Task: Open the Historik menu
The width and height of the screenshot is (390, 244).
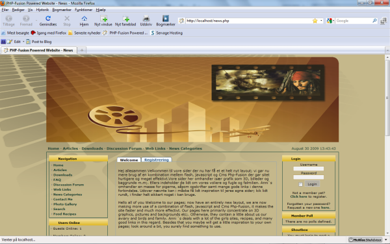Action: pyautogui.click(x=42, y=10)
